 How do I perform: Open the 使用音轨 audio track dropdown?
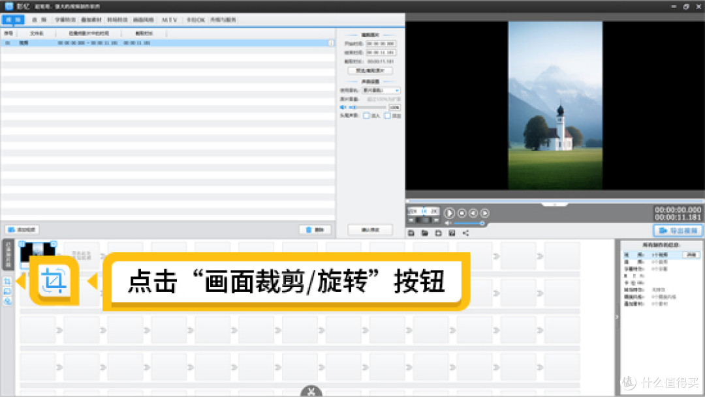(x=381, y=90)
